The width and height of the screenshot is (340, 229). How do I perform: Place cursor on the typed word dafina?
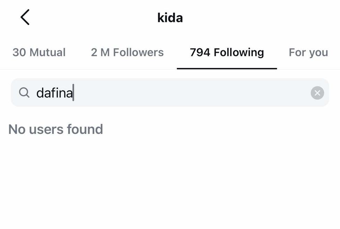click(x=54, y=93)
